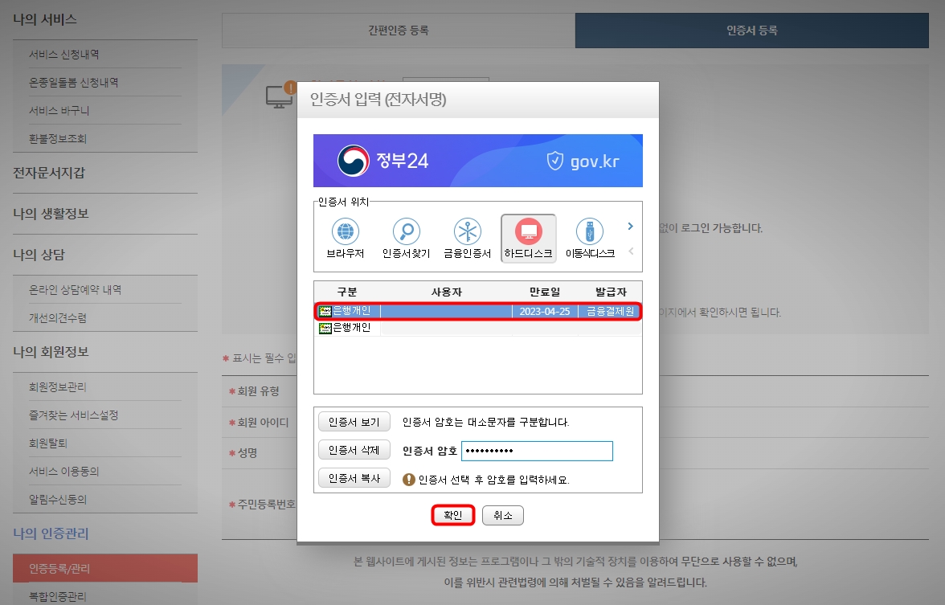Click the right arrow to show more certificate locations

tap(630, 226)
